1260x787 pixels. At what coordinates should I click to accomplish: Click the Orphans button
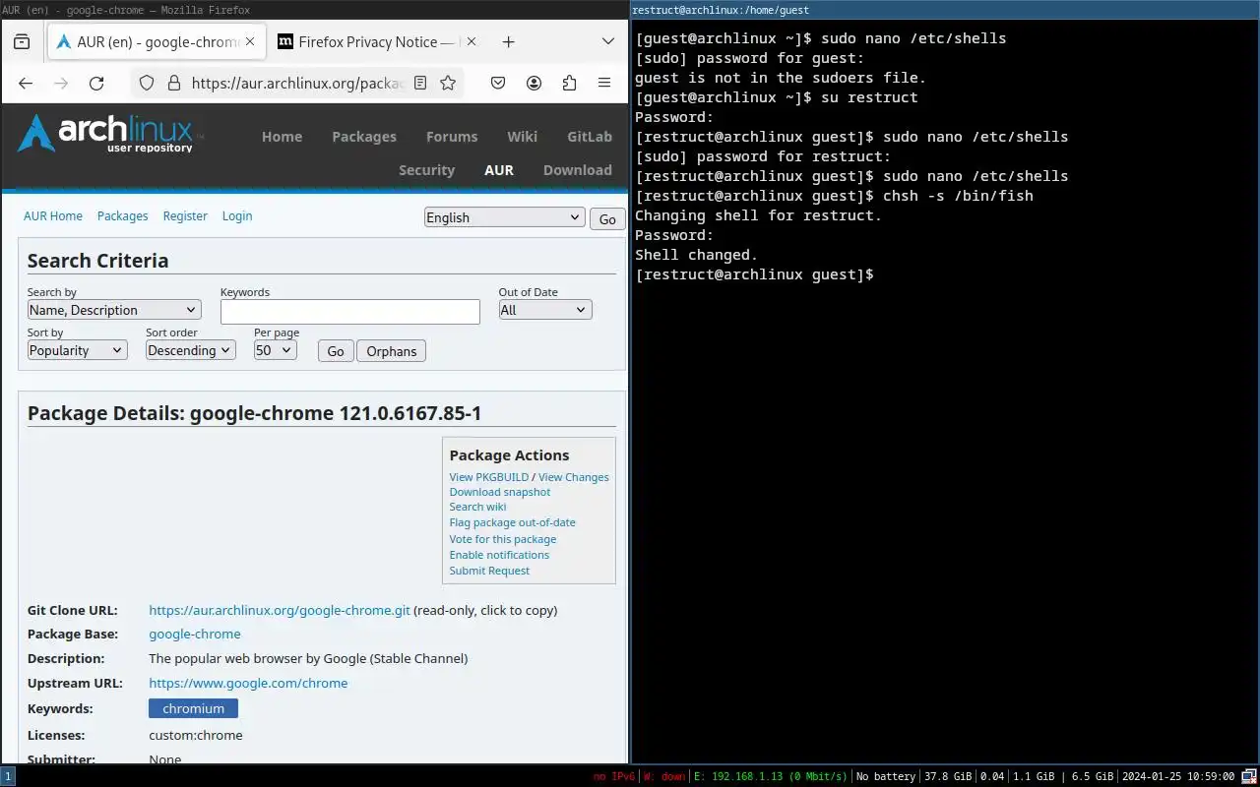392,351
